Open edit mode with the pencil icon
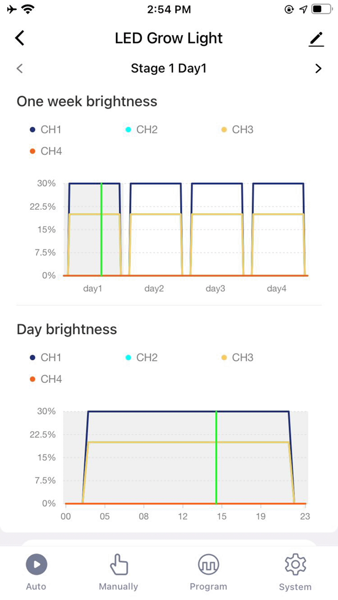The image size is (338, 600). pyautogui.click(x=316, y=39)
